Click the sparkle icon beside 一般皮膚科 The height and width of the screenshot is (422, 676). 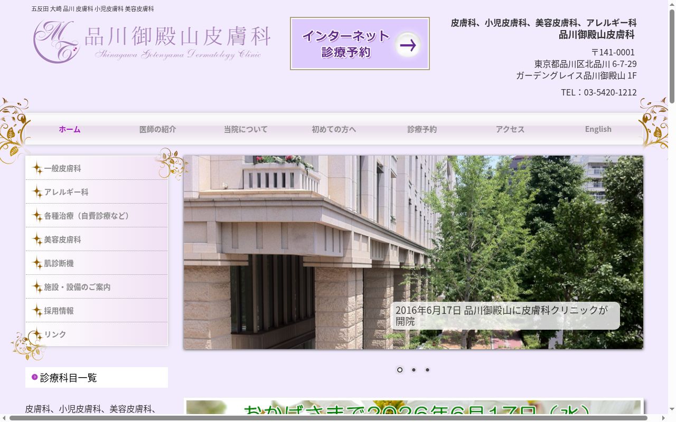(x=37, y=168)
